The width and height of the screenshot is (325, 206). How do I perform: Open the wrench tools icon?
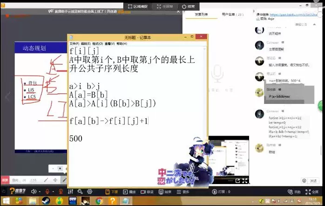[80, 192]
